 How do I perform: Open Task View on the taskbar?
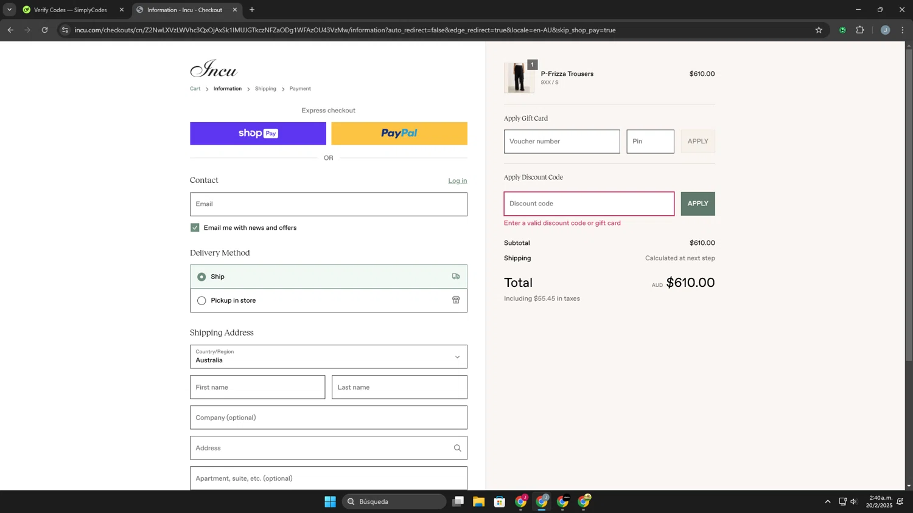[x=458, y=501]
